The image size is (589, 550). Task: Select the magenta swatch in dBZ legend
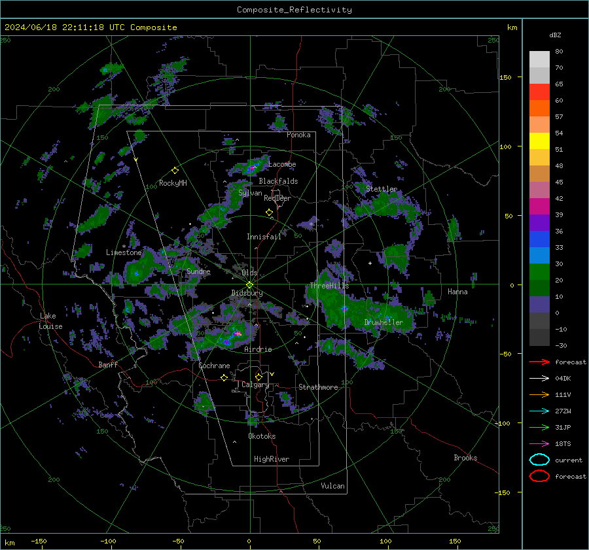[539, 207]
